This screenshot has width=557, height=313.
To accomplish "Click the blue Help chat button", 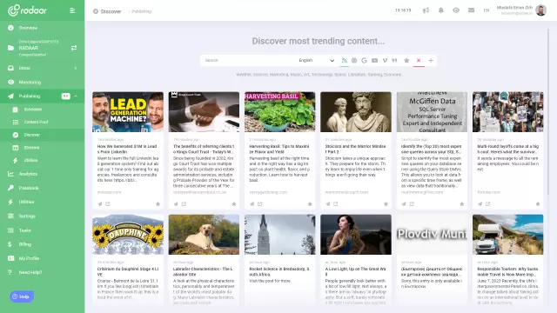I will 22,296.
